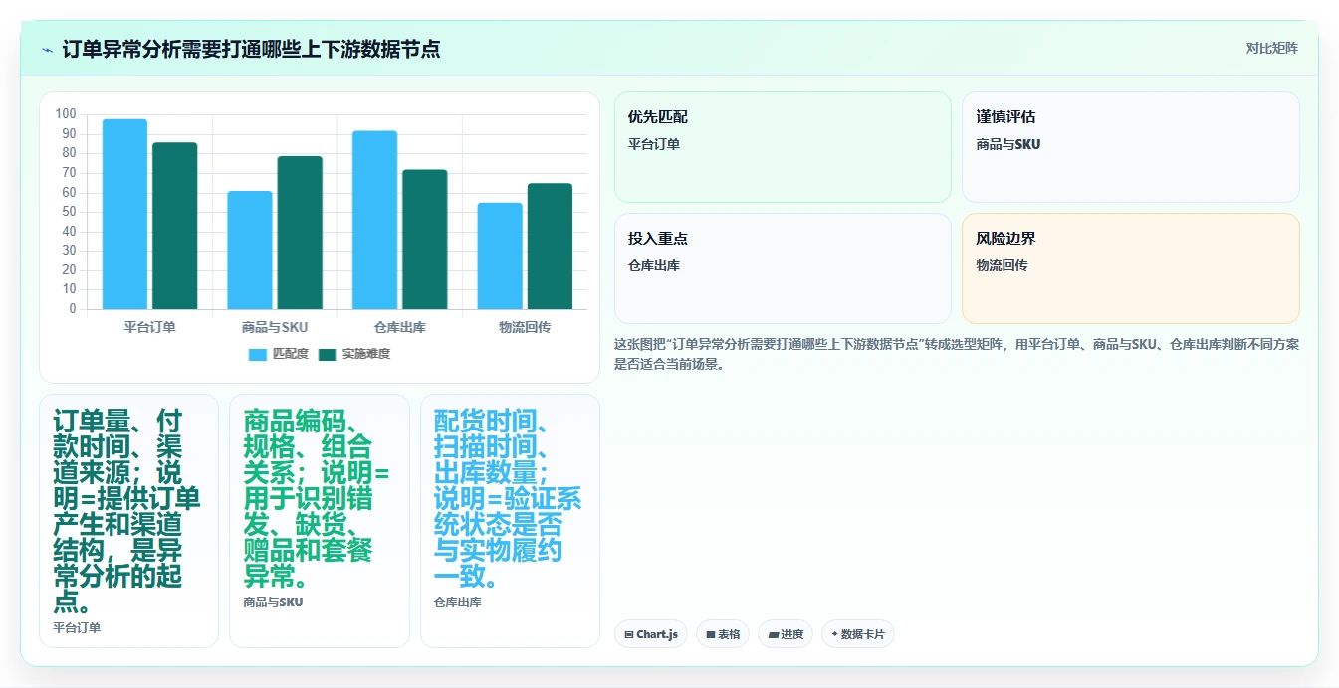The image size is (1339, 688).
Task: Click the 仓库出库 匹配度 blue bar
Action: coord(374,220)
